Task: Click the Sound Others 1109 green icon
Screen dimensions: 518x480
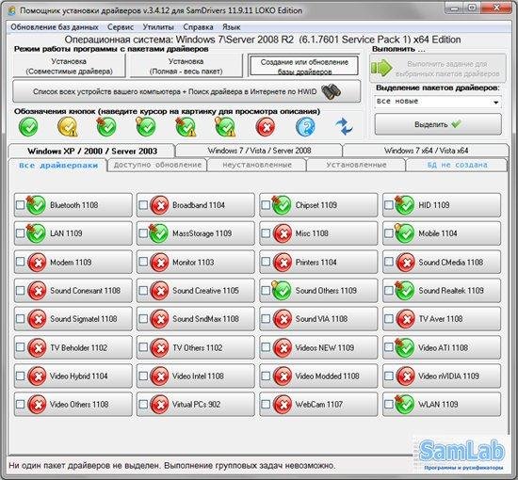Action: 282,291
